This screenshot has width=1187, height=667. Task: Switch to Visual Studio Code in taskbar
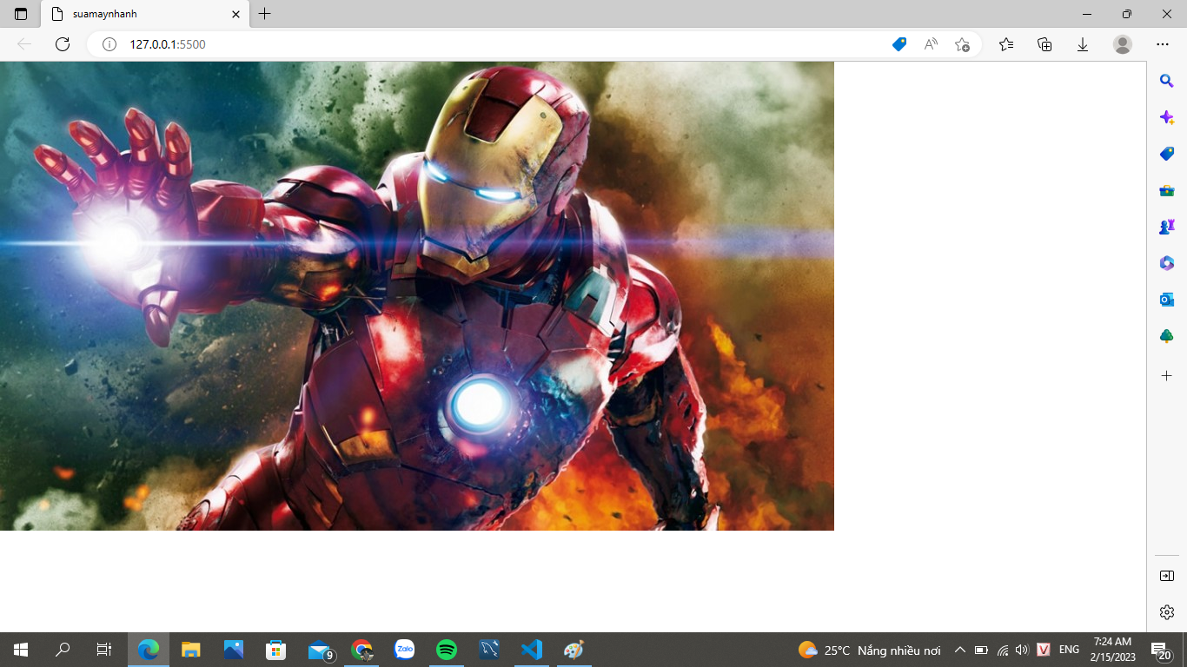(532, 650)
